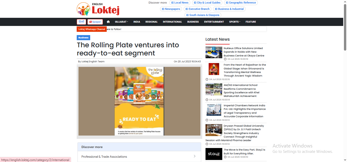Open REGIONAL menu section

point(151,22)
